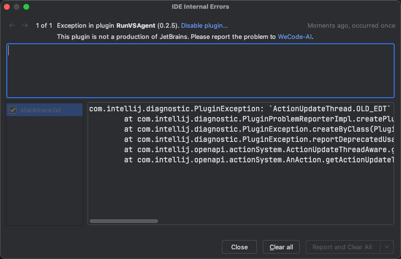Click the Close button
This screenshot has width=401, height=259.
pos(239,247)
